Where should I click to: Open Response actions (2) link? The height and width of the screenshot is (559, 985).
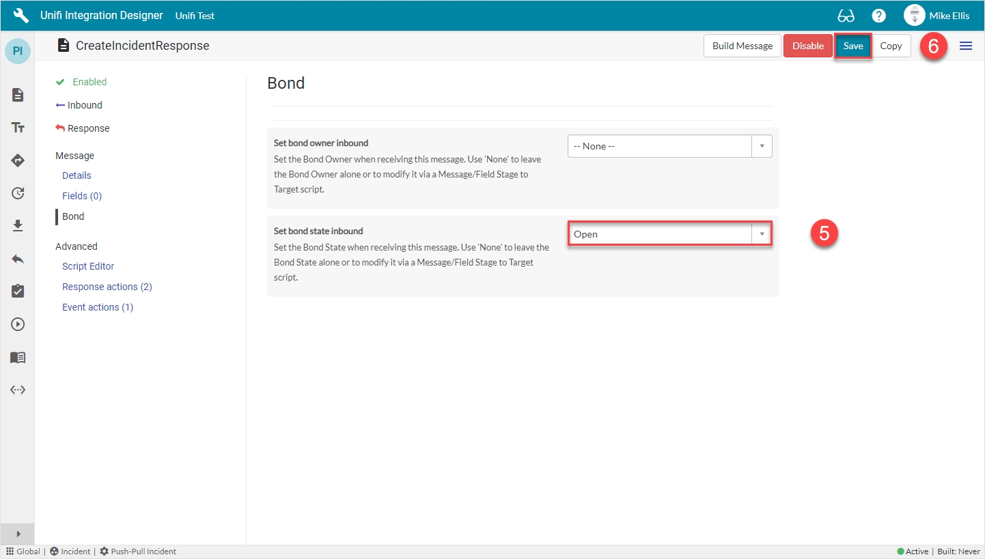pos(107,287)
